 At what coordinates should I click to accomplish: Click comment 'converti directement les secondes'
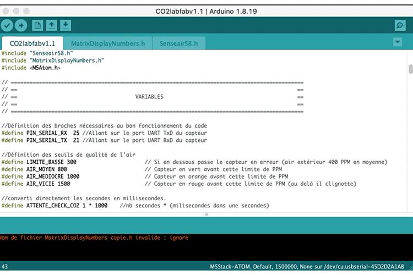click(x=84, y=198)
